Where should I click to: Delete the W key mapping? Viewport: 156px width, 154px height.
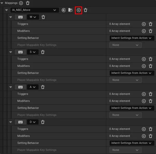pyautogui.click(x=43, y=17)
